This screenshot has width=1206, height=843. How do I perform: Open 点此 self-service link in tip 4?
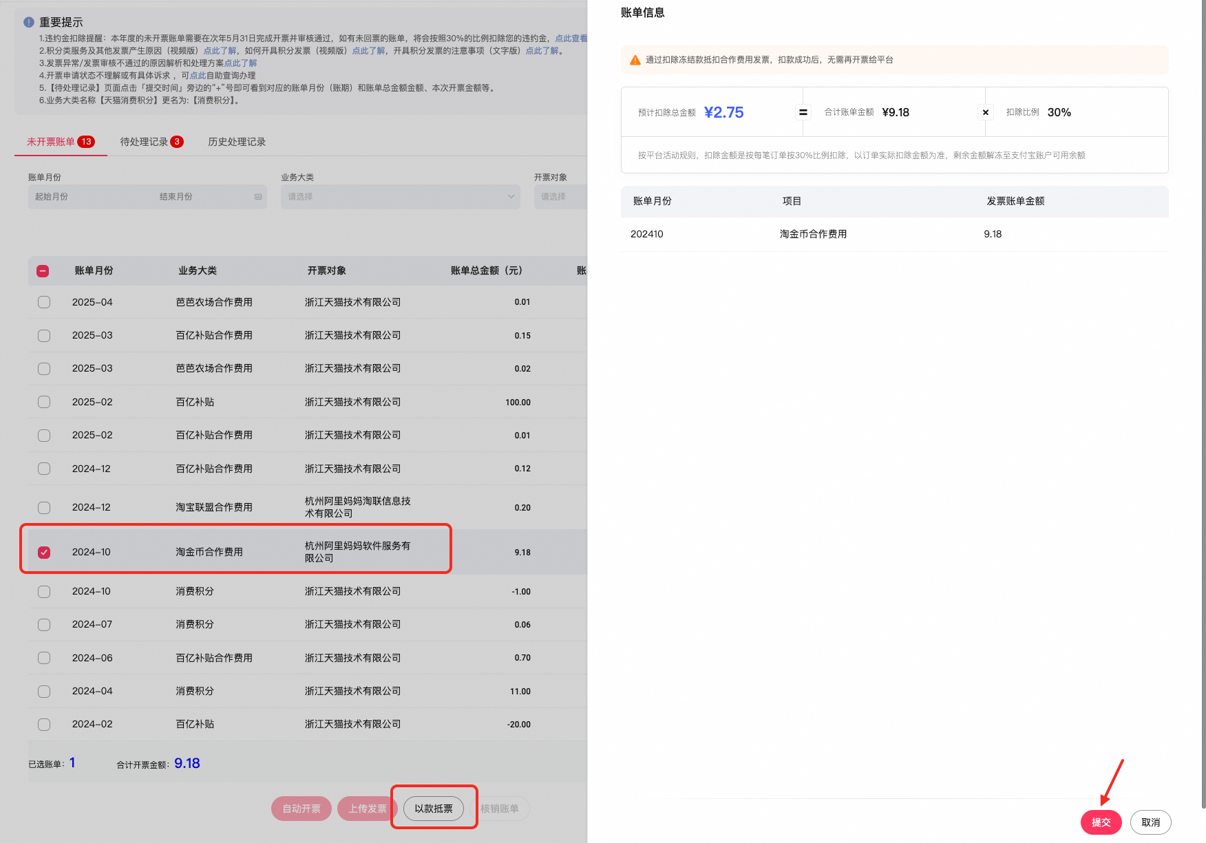tap(198, 76)
